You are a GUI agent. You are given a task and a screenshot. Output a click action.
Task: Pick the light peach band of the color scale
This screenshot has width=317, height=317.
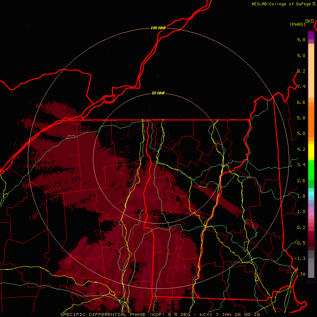[311, 72]
